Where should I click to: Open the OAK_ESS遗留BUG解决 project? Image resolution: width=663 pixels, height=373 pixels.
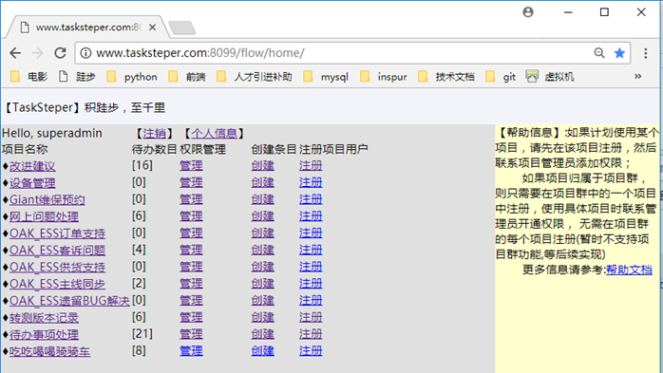point(69,301)
